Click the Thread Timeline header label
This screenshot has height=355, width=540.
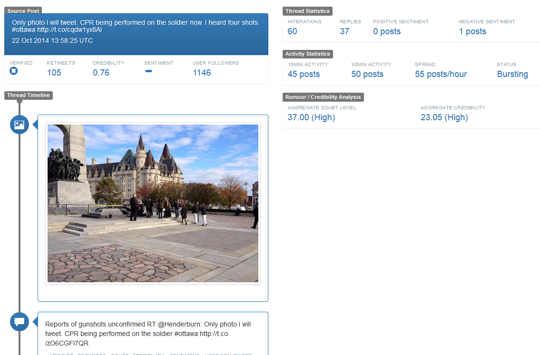[x=29, y=96]
